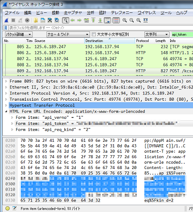Open the キャプチャ menu
This screenshot has width=193, height=212.
(73, 12)
